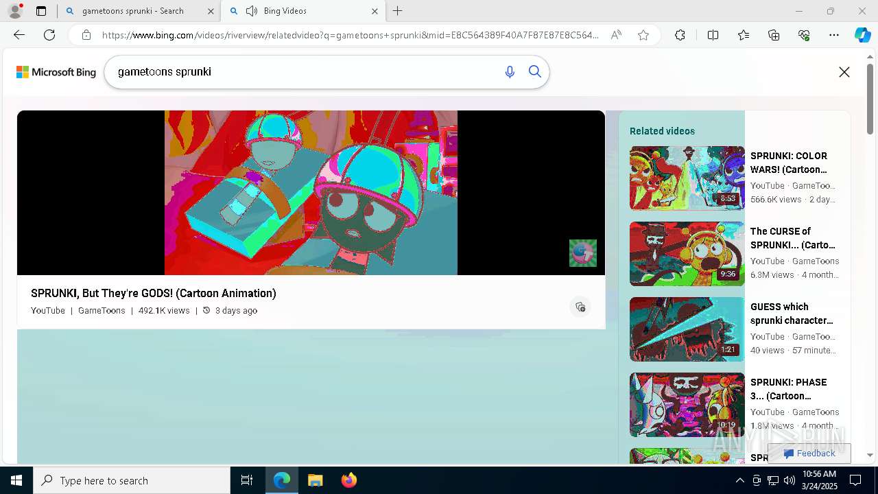Click the Related videos heading
Image resolution: width=878 pixels, height=494 pixels.
tap(662, 131)
